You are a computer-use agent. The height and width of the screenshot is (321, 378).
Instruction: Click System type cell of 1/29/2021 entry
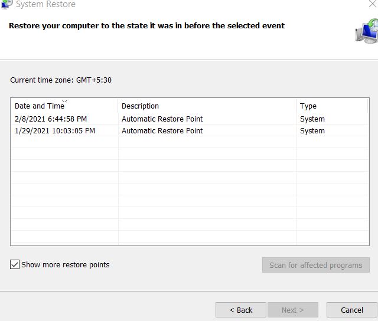coord(312,131)
